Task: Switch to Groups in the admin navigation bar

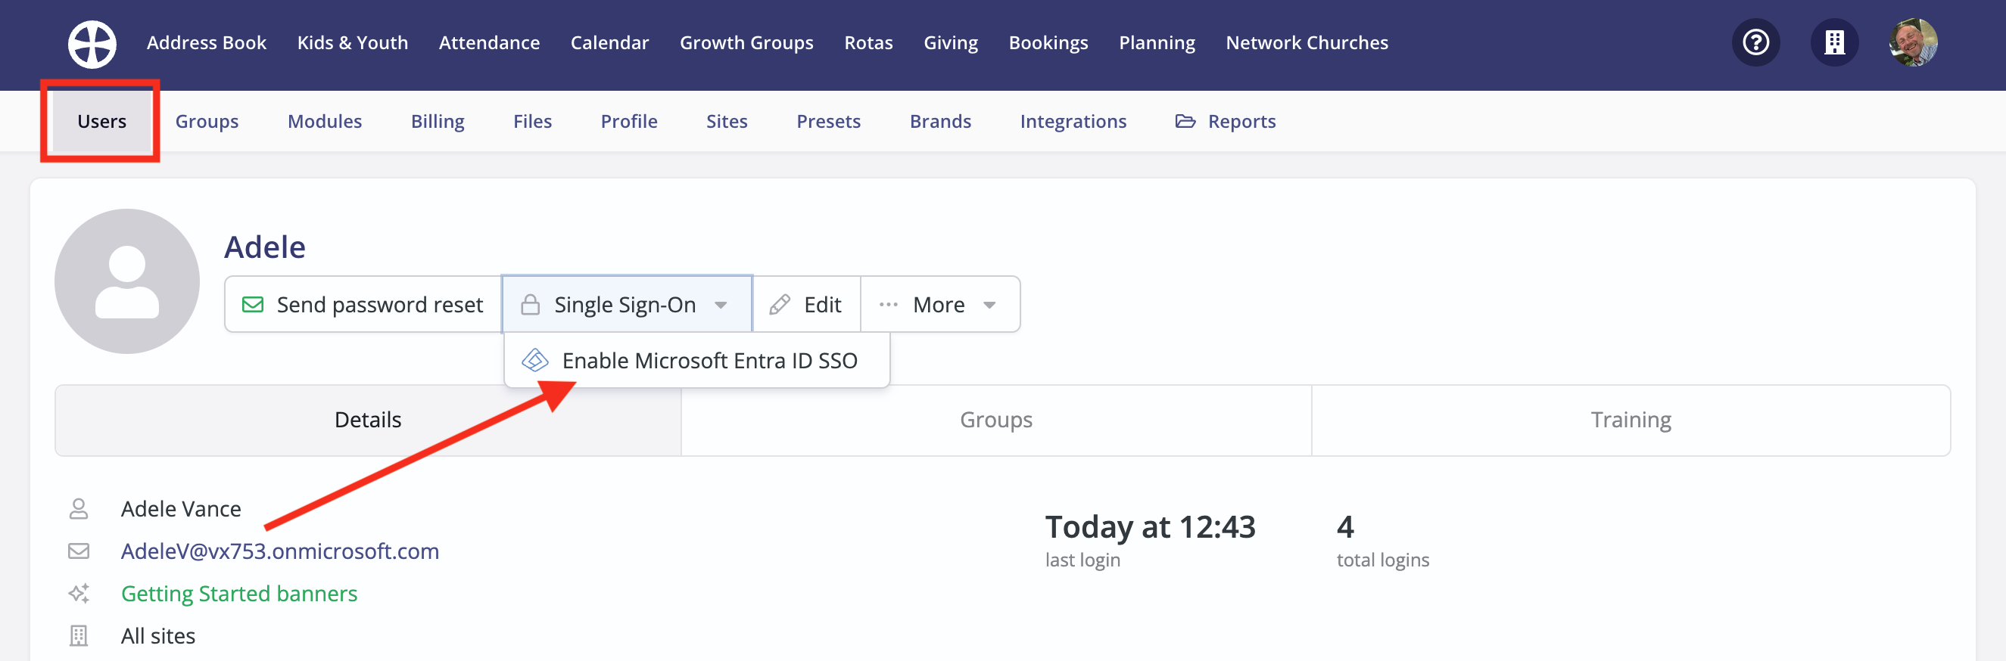Action: 207,121
